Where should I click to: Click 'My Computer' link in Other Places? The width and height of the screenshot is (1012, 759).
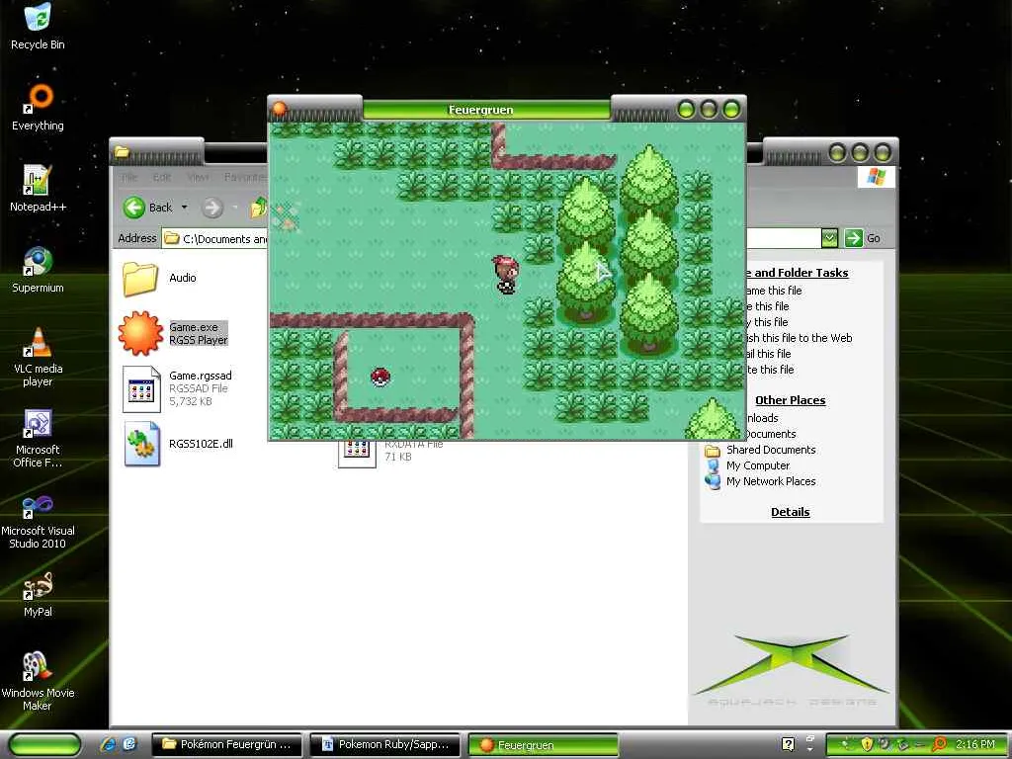(758, 465)
